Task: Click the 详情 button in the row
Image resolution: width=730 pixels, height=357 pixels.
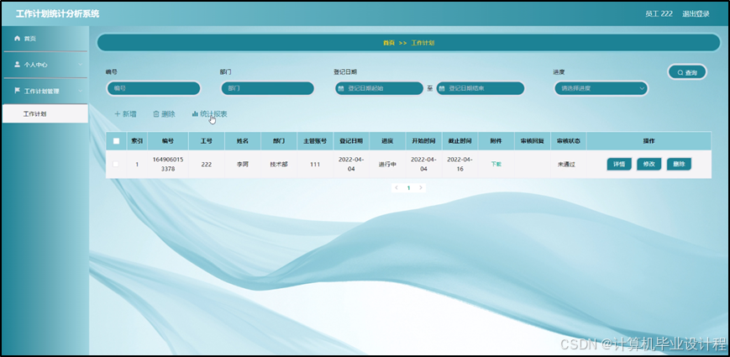Action: 619,164
